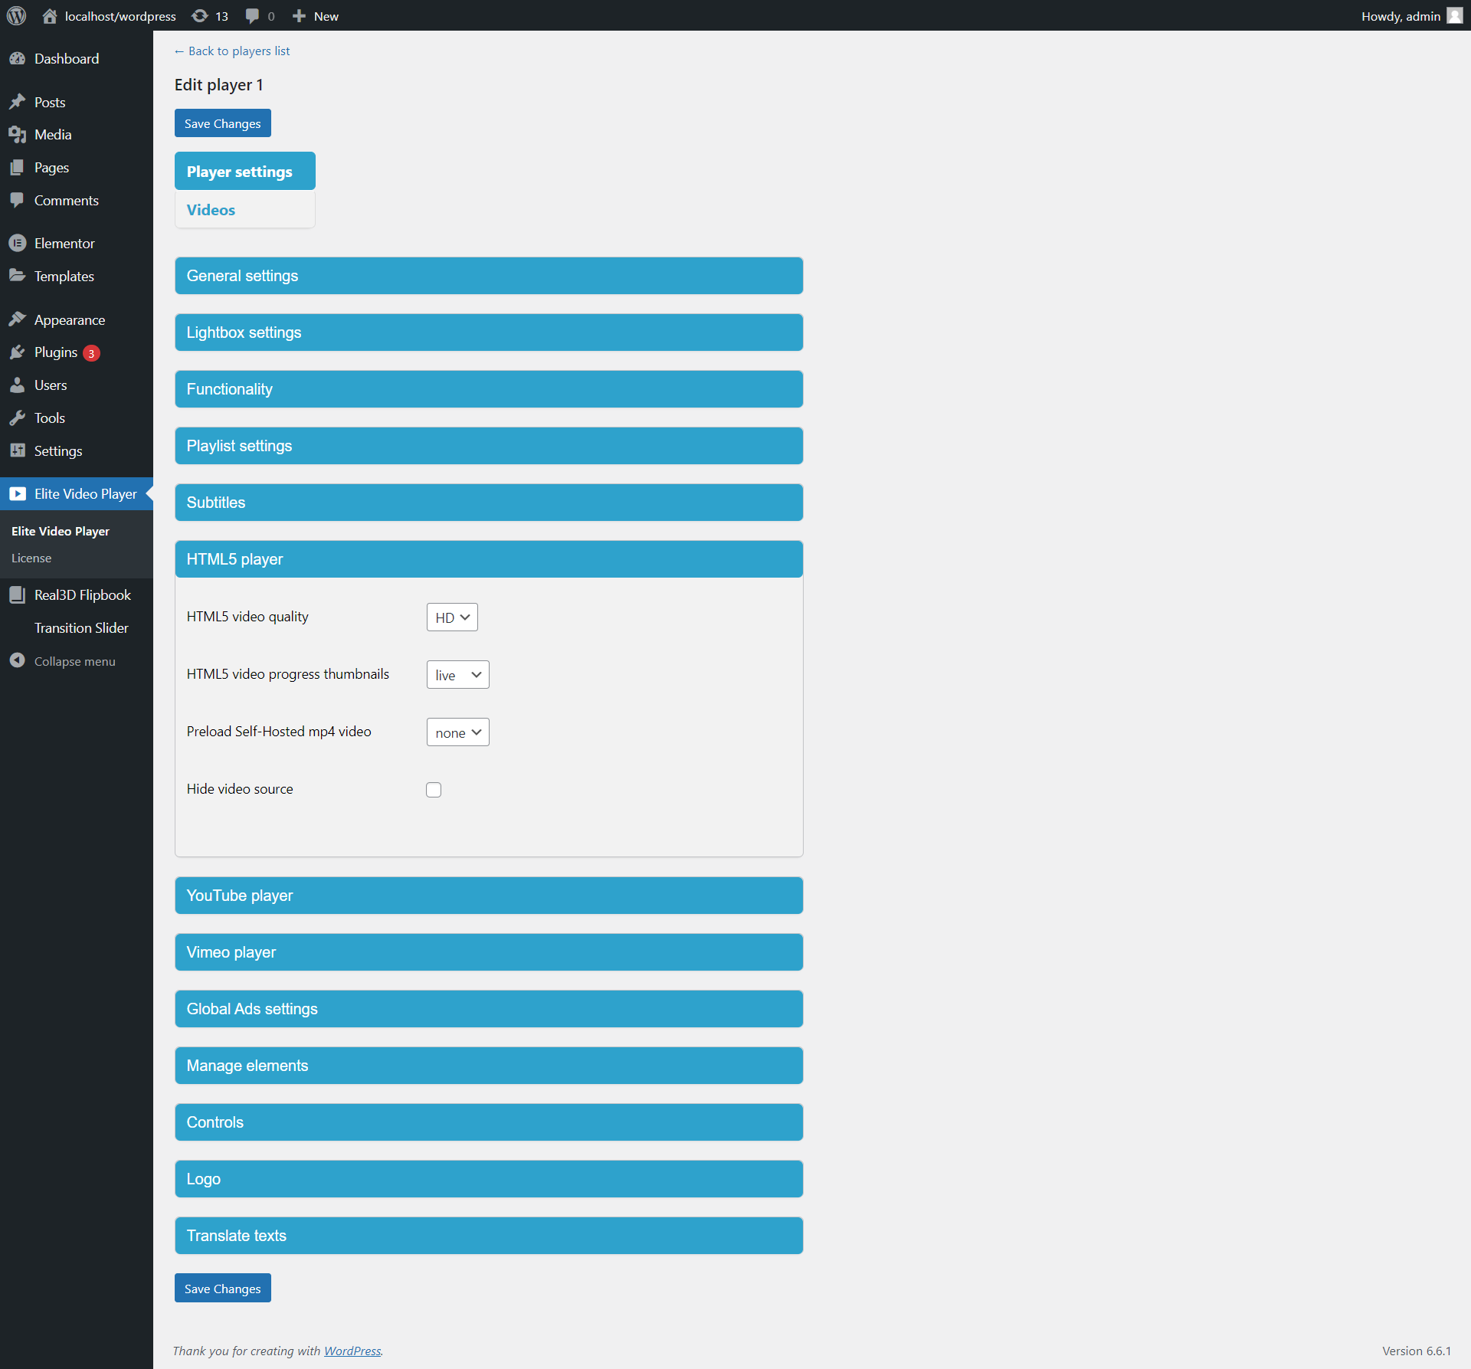The height and width of the screenshot is (1369, 1471).
Task: Click the WordPress logo icon
Action: tap(16, 15)
